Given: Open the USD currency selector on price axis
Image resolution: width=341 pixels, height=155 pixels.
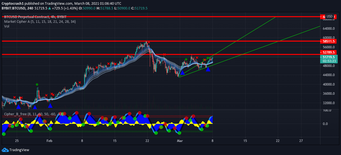Looking at the screenshot, I should 330,16.
